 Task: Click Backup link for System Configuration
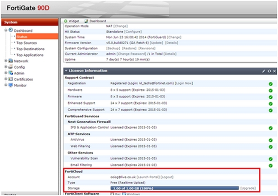coord(113,48)
